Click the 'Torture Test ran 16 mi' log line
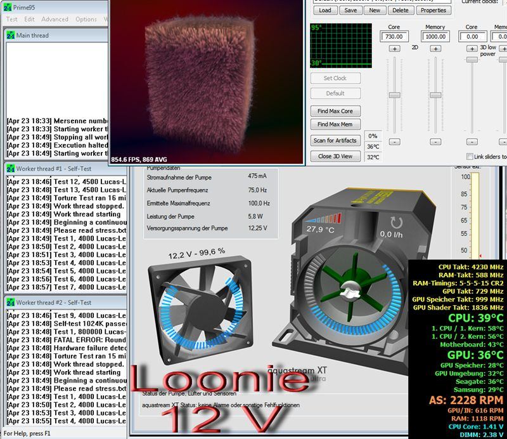Image resolution: width=507 pixels, height=439 pixels. pyautogui.click(x=67, y=198)
